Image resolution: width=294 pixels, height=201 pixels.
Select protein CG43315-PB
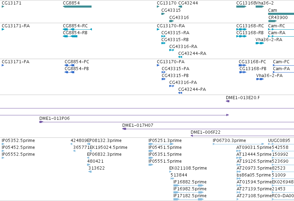[175, 75]
